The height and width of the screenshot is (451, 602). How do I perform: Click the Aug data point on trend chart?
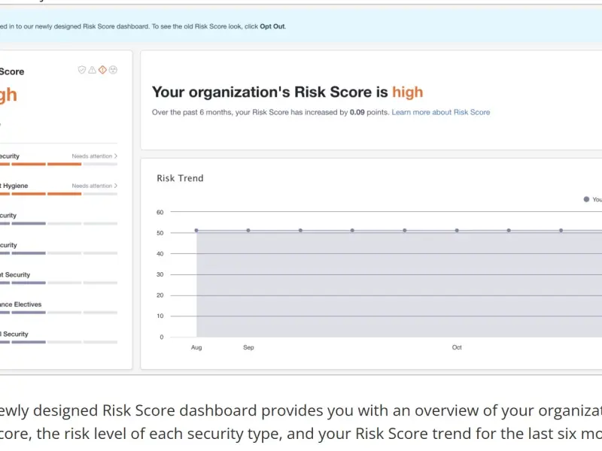pyautogui.click(x=196, y=231)
